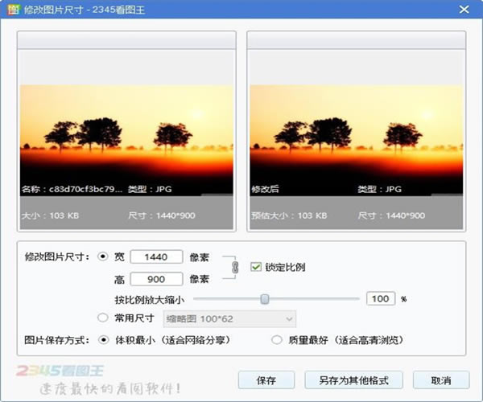Click the 2345看图王 logo at bottom left
Image resolution: width=483 pixels, height=402 pixels.
(59, 371)
